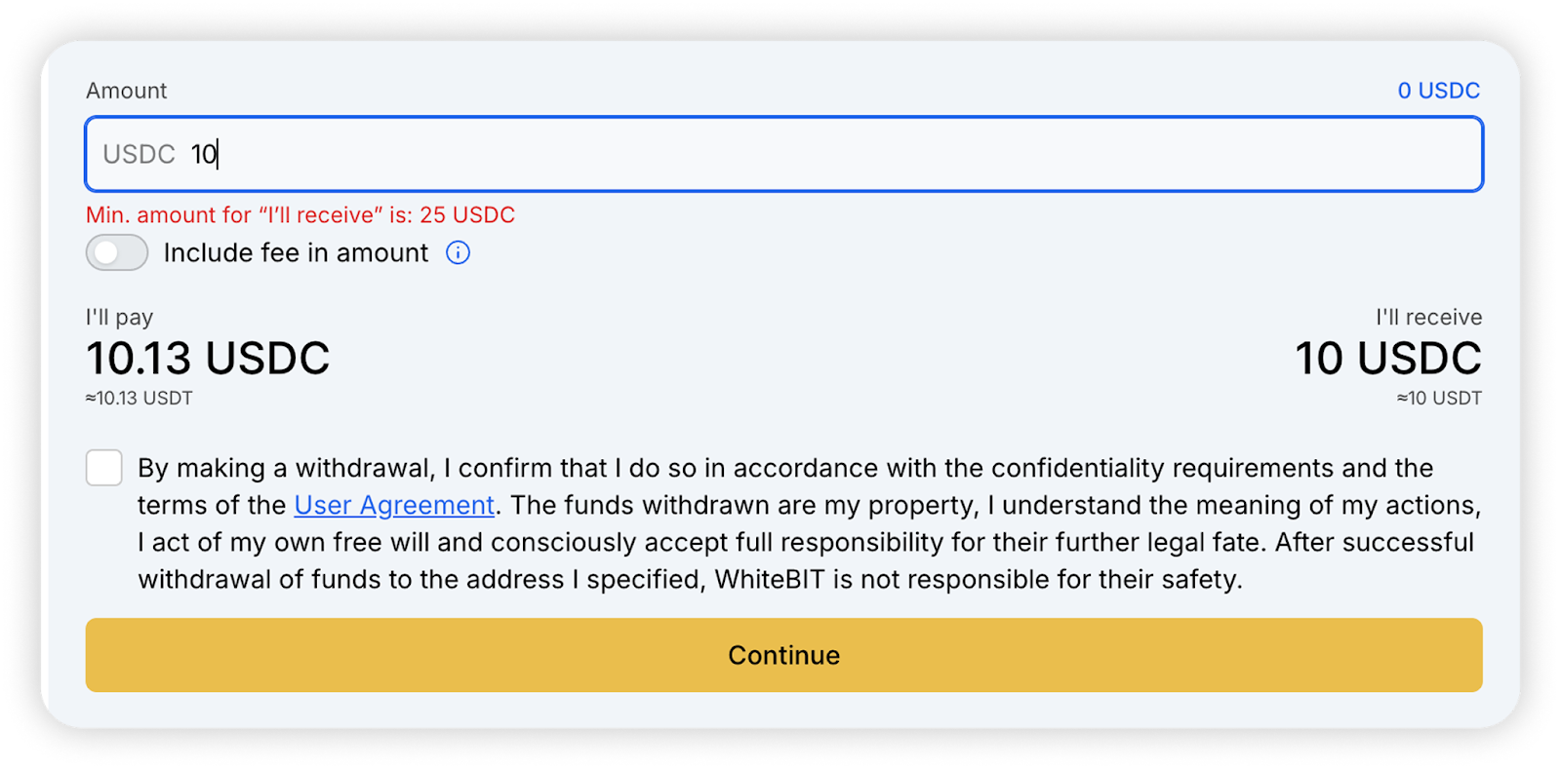
Task: Click the I'll receive label
Action: 1428,317
